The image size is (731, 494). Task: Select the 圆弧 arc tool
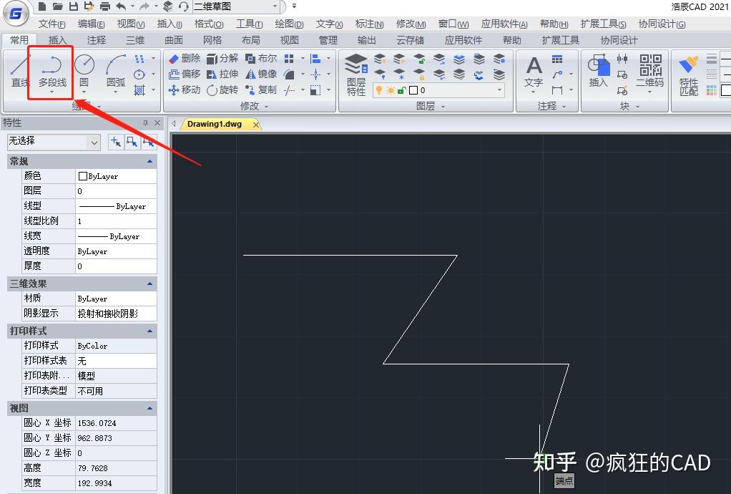coord(116,71)
